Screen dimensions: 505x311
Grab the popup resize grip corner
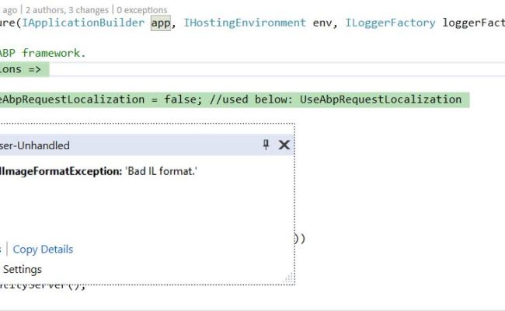[289, 278]
